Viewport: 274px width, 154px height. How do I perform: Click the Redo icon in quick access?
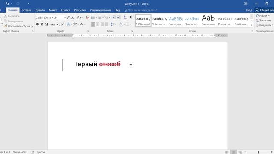18,3
